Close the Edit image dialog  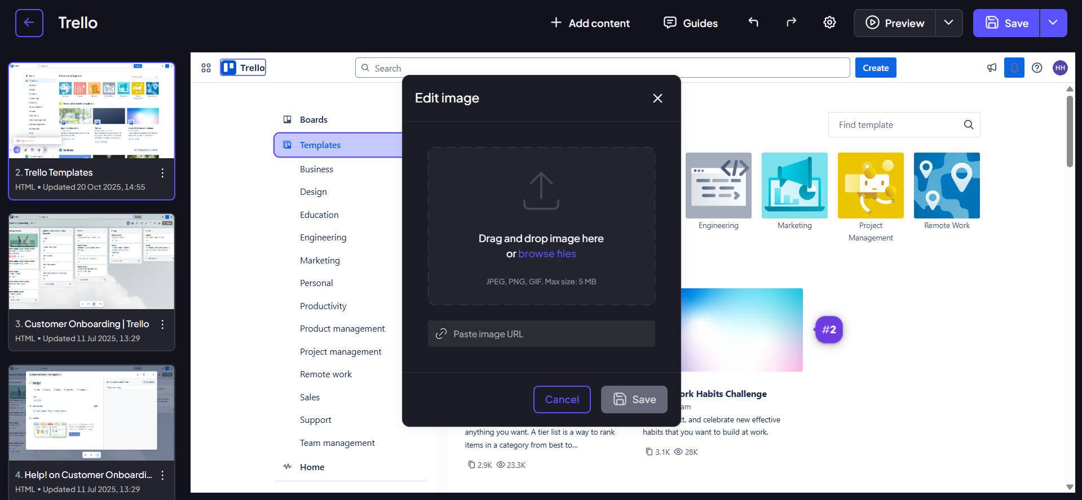(x=657, y=98)
